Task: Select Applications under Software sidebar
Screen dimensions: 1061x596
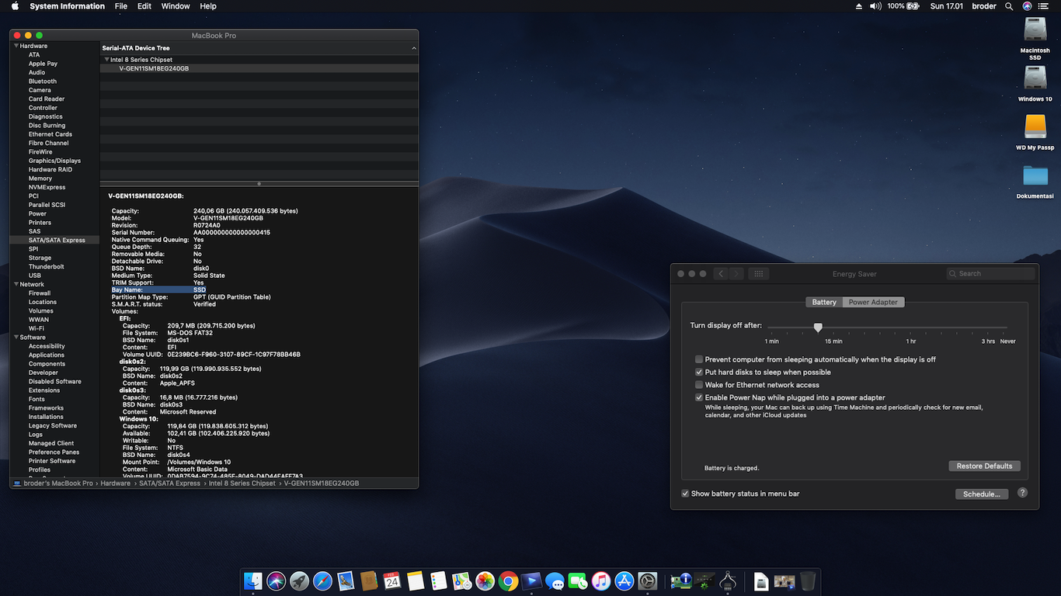Action: (x=47, y=355)
